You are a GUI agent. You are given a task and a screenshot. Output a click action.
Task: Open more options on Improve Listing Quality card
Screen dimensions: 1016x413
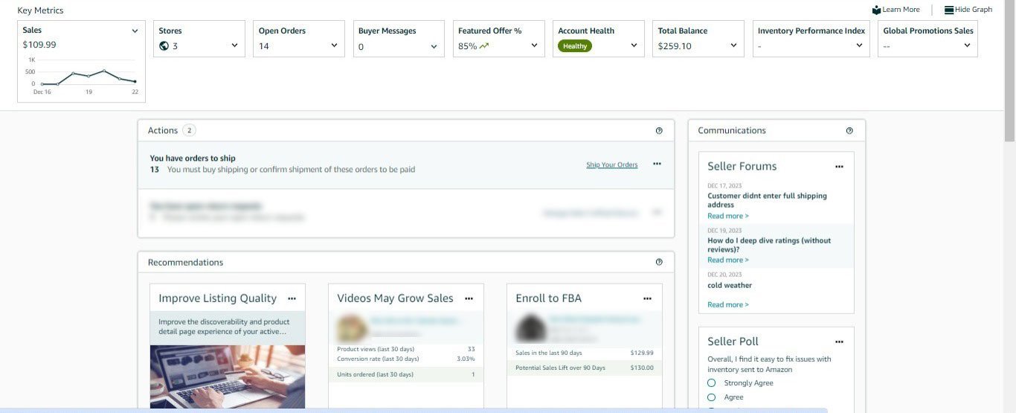coord(292,298)
